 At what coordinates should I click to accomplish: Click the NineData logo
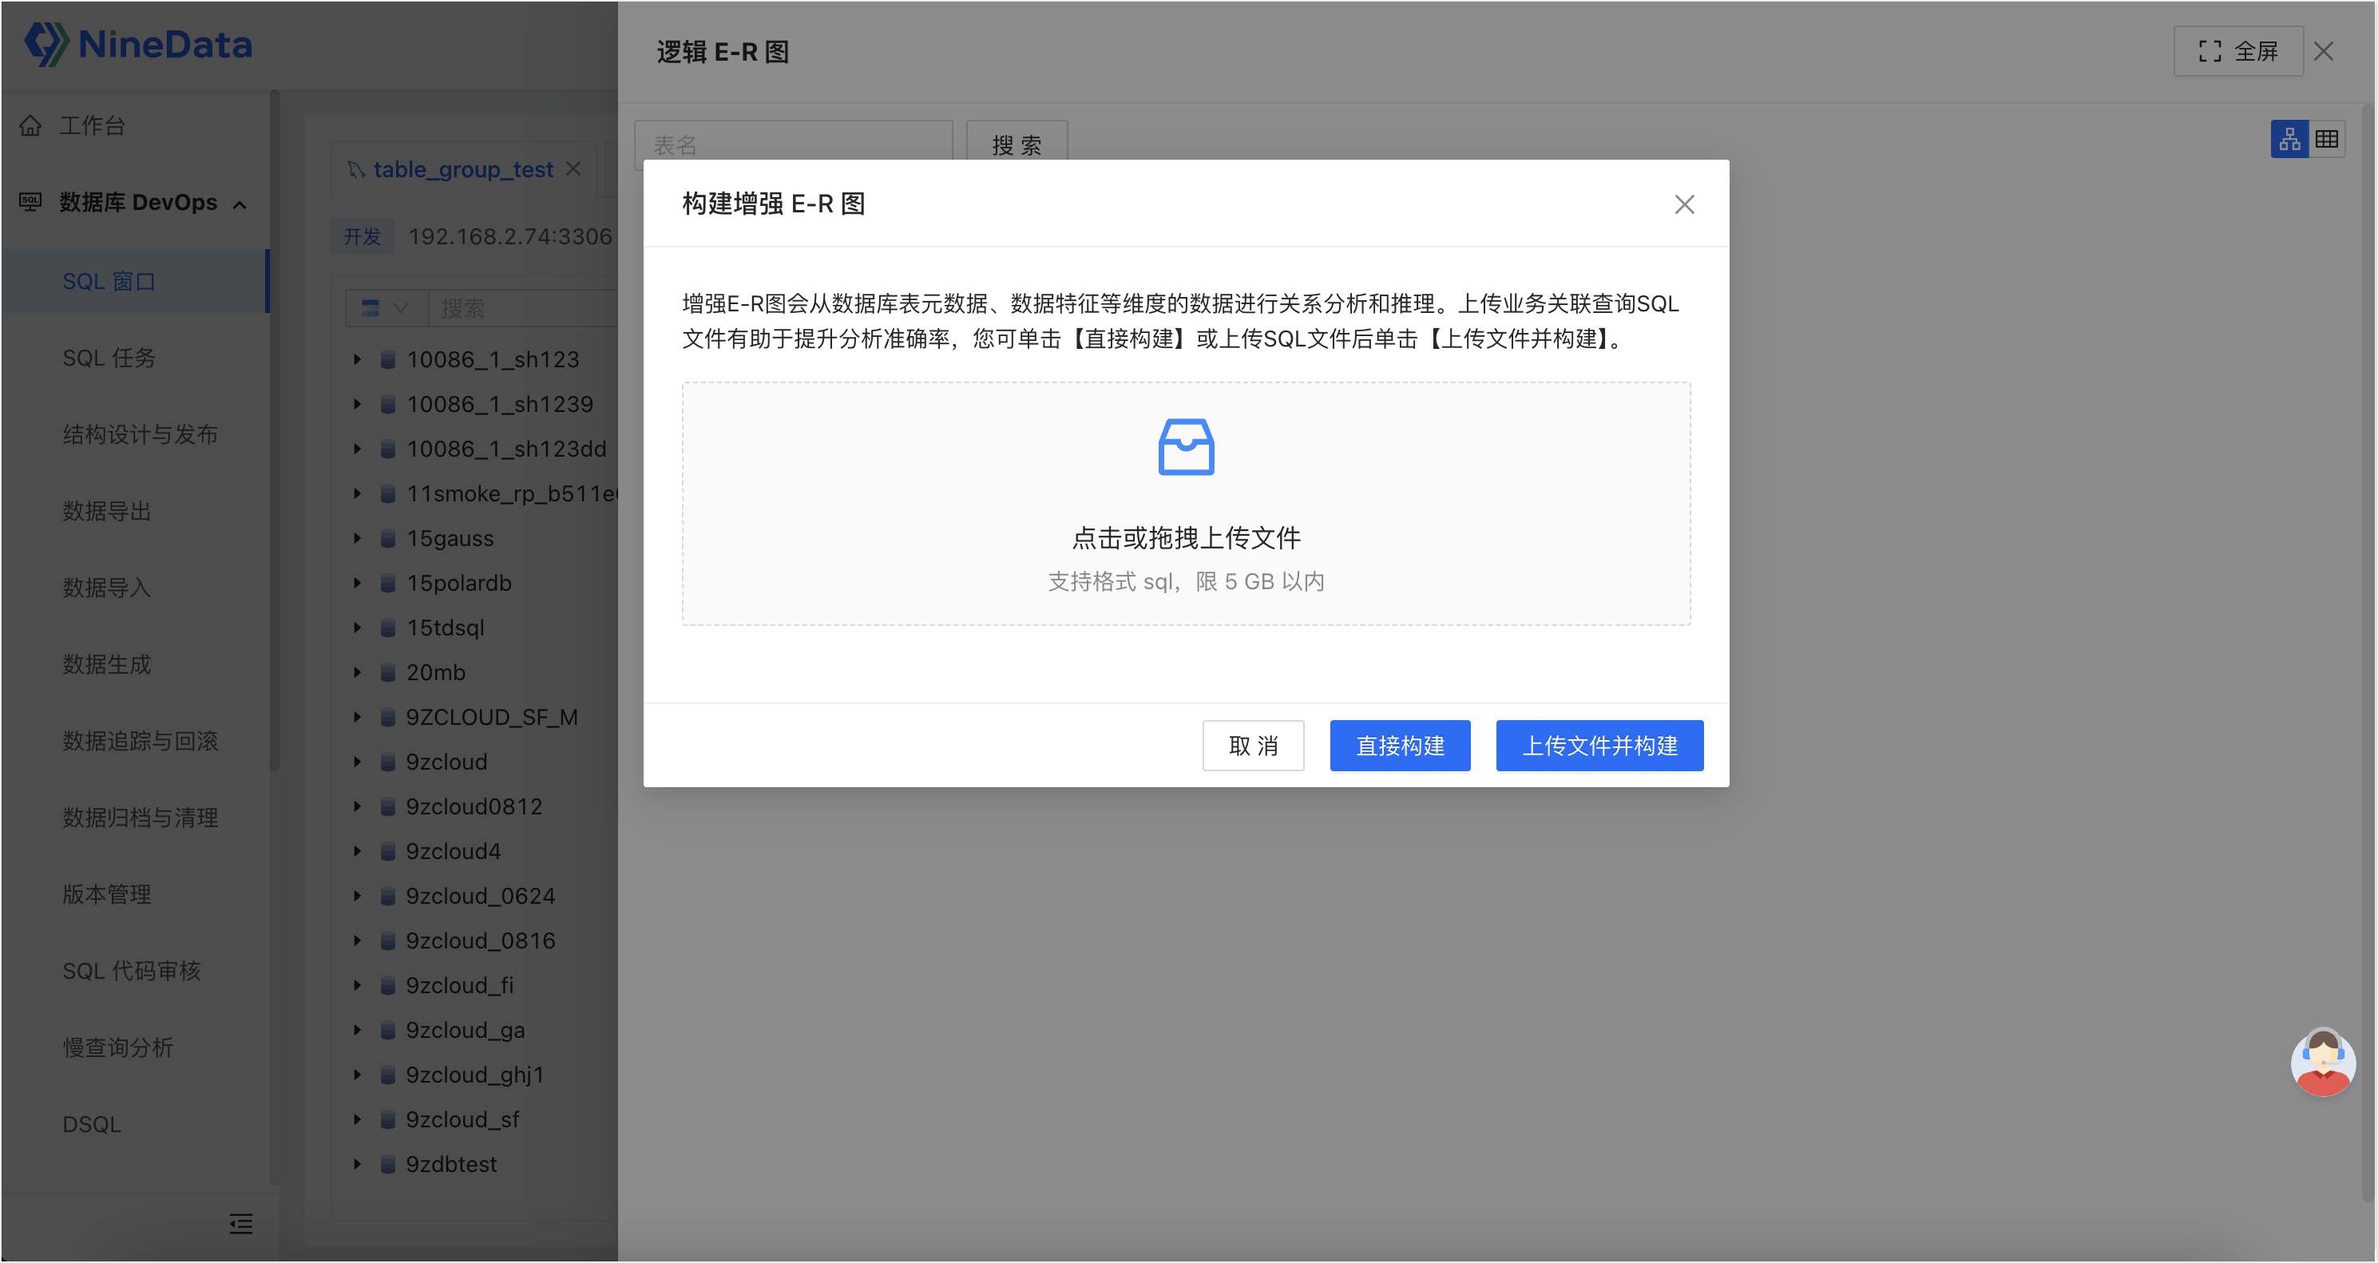pos(137,45)
